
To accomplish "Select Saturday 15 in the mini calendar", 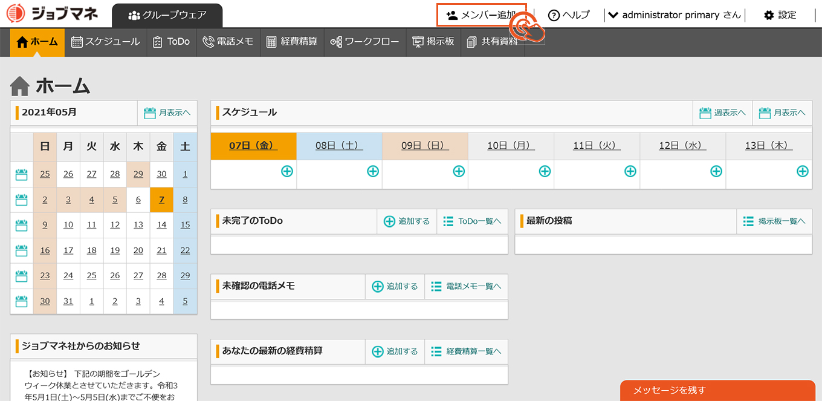I will coord(185,226).
